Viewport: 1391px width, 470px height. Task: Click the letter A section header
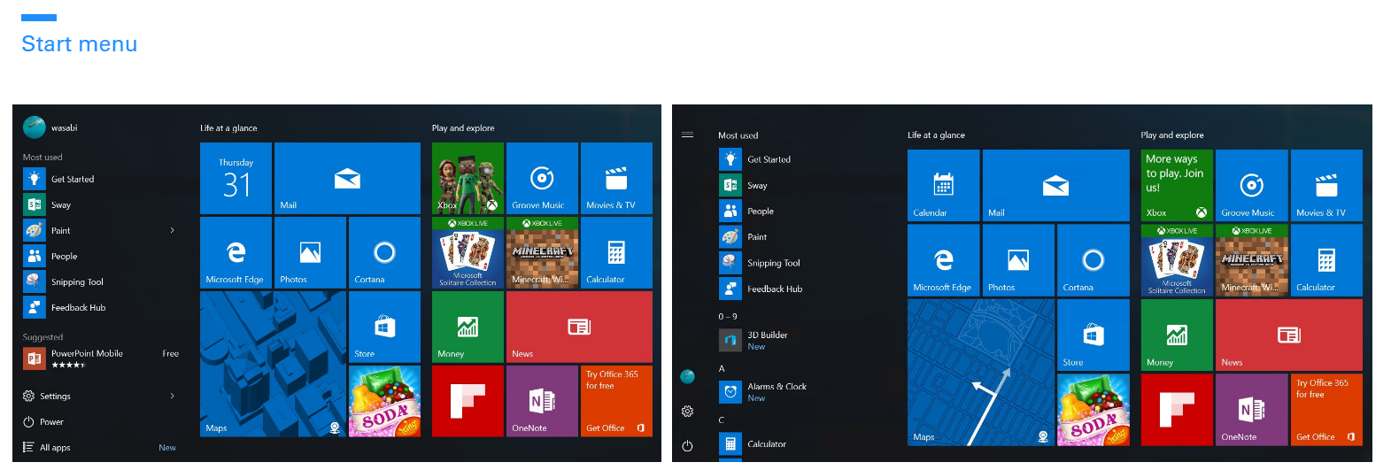pyautogui.click(x=722, y=368)
